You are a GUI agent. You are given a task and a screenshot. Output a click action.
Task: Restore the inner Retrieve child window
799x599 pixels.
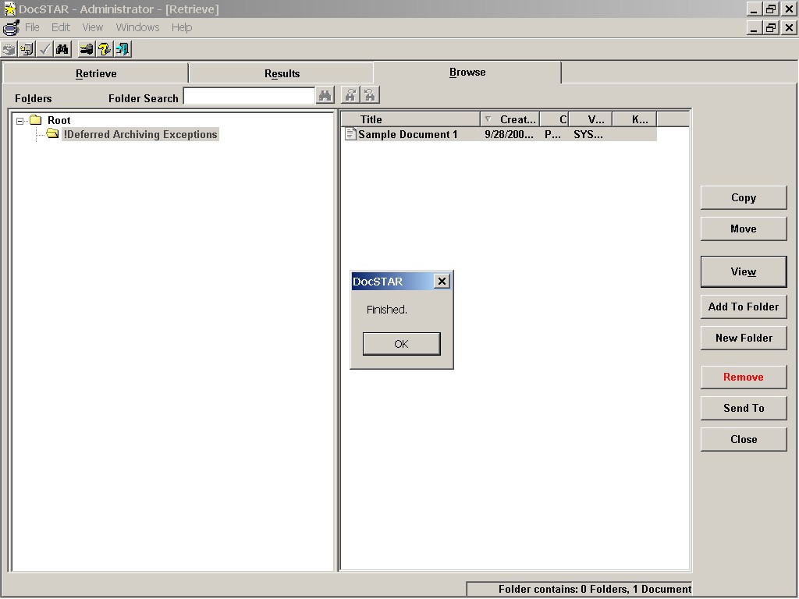771,27
